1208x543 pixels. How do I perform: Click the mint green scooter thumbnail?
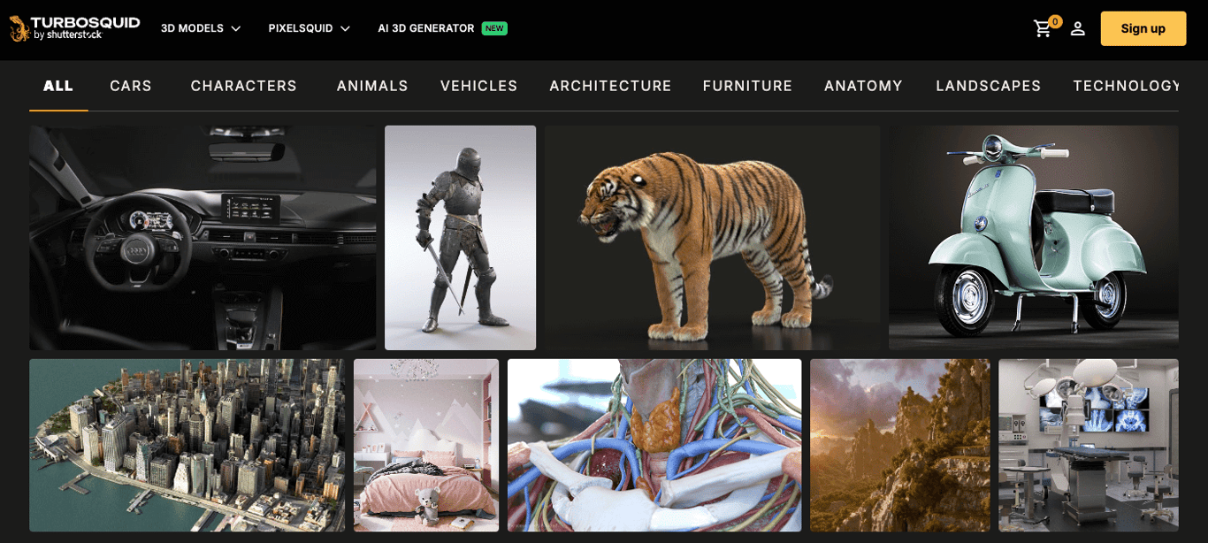pyautogui.click(x=1033, y=237)
